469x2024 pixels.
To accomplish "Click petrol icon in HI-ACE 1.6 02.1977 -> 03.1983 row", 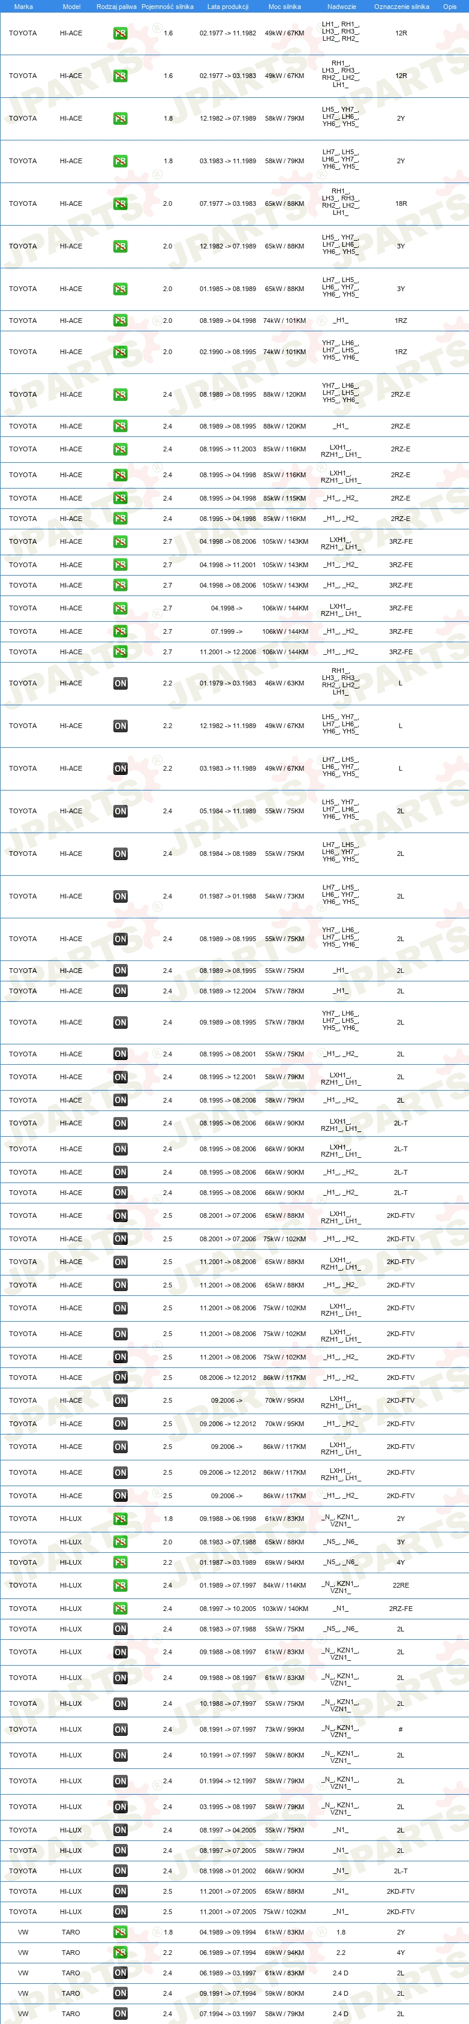I will 120,76.
